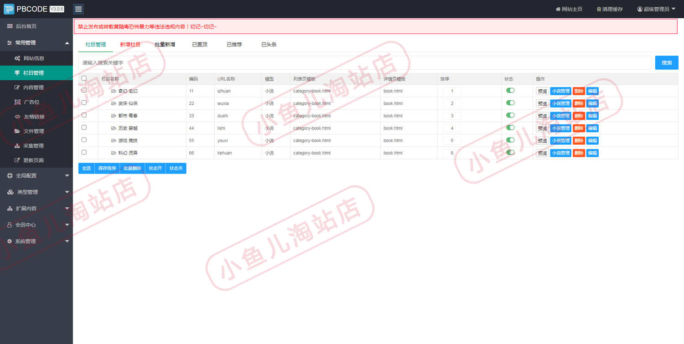Toggle status switch for lishi row

(510, 128)
